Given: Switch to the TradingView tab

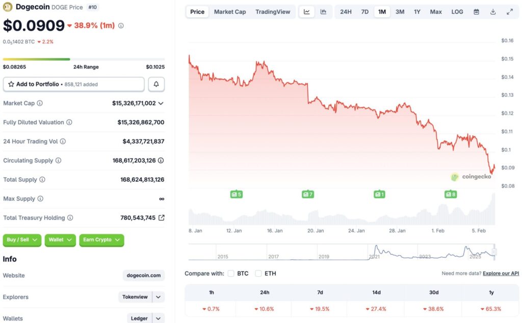Looking at the screenshot, I should point(273,11).
